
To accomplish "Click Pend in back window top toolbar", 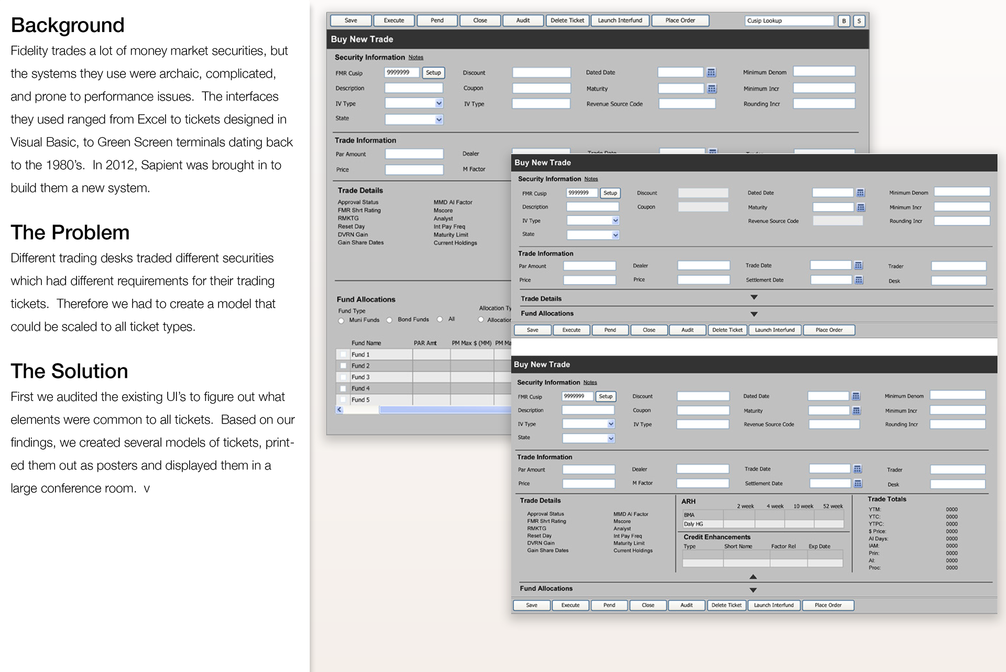I will [x=437, y=20].
